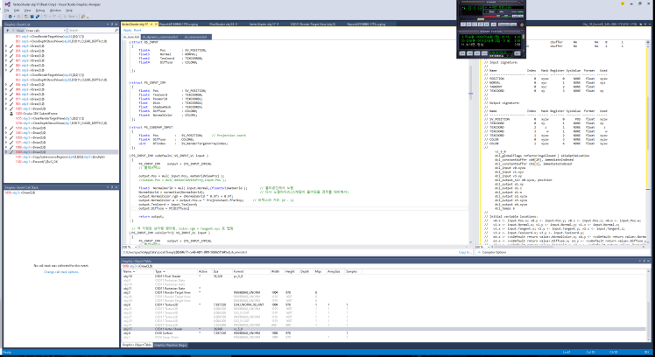Click Winamp's red volume slider
This screenshot has width=655, height=357.
coord(491,16)
